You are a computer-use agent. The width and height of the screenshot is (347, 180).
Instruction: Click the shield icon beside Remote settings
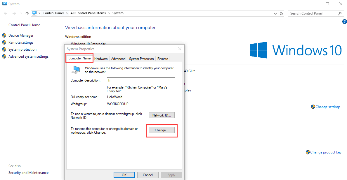tap(4, 43)
